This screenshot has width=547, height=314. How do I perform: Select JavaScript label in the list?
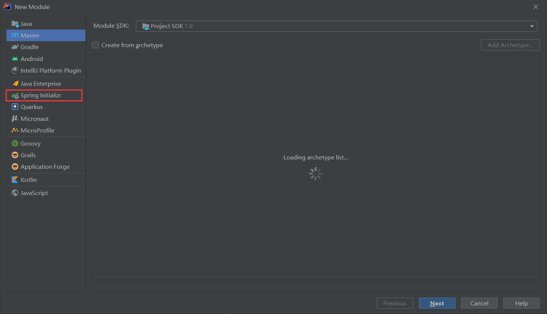pos(34,193)
